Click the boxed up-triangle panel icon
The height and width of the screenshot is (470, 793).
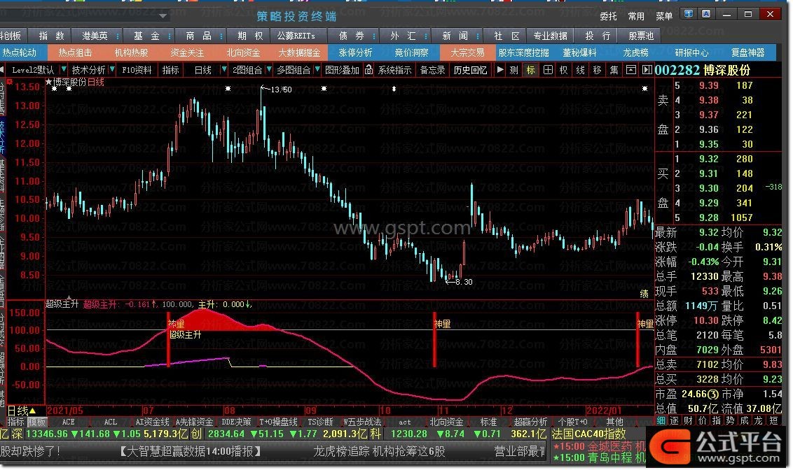(630, 70)
